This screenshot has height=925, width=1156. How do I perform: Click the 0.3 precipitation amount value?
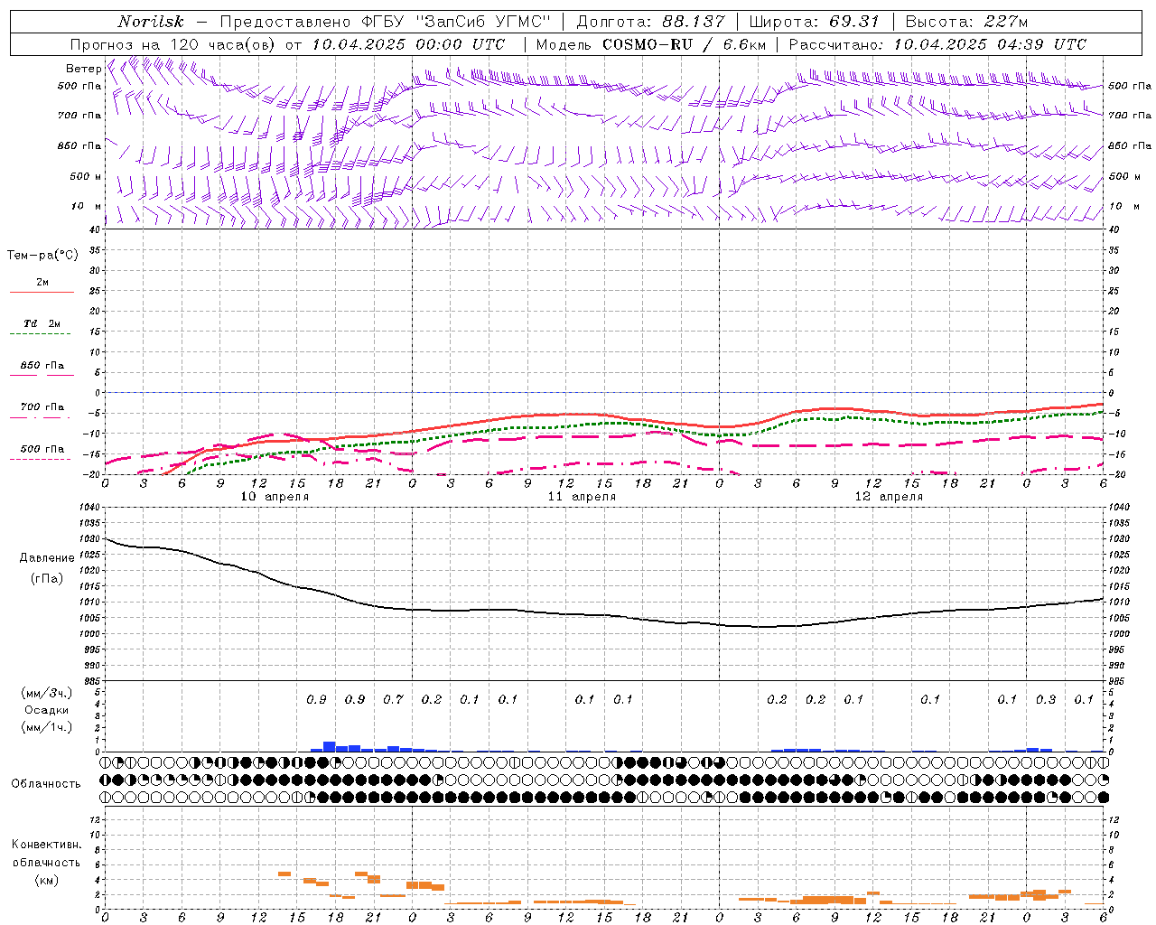(1046, 699)
